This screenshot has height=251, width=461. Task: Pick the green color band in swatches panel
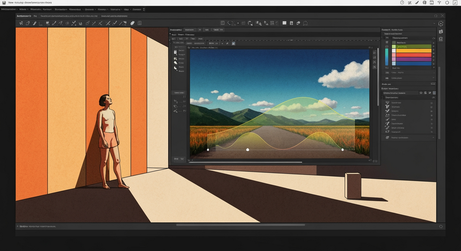coord(414,46)
